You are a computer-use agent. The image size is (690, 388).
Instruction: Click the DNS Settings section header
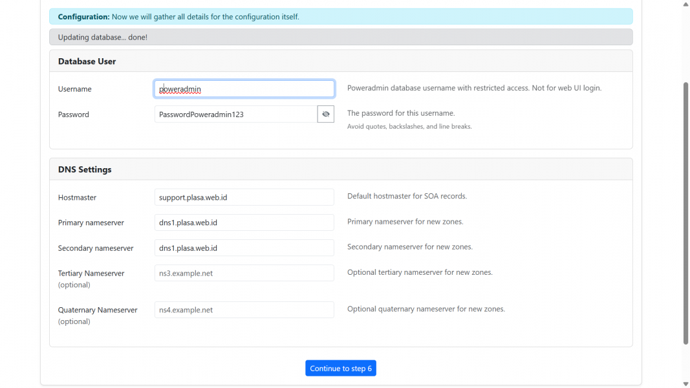point(85,169)
